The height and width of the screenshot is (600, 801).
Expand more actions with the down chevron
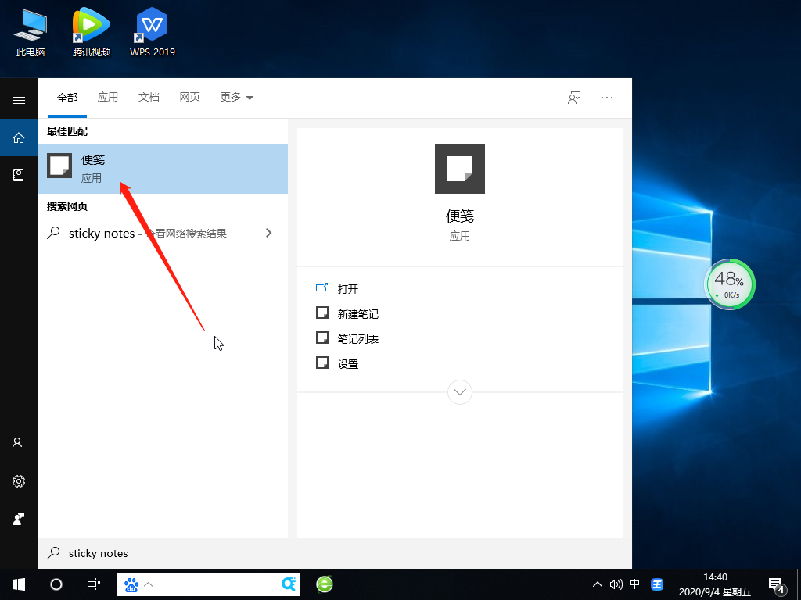tap(460, 391)
